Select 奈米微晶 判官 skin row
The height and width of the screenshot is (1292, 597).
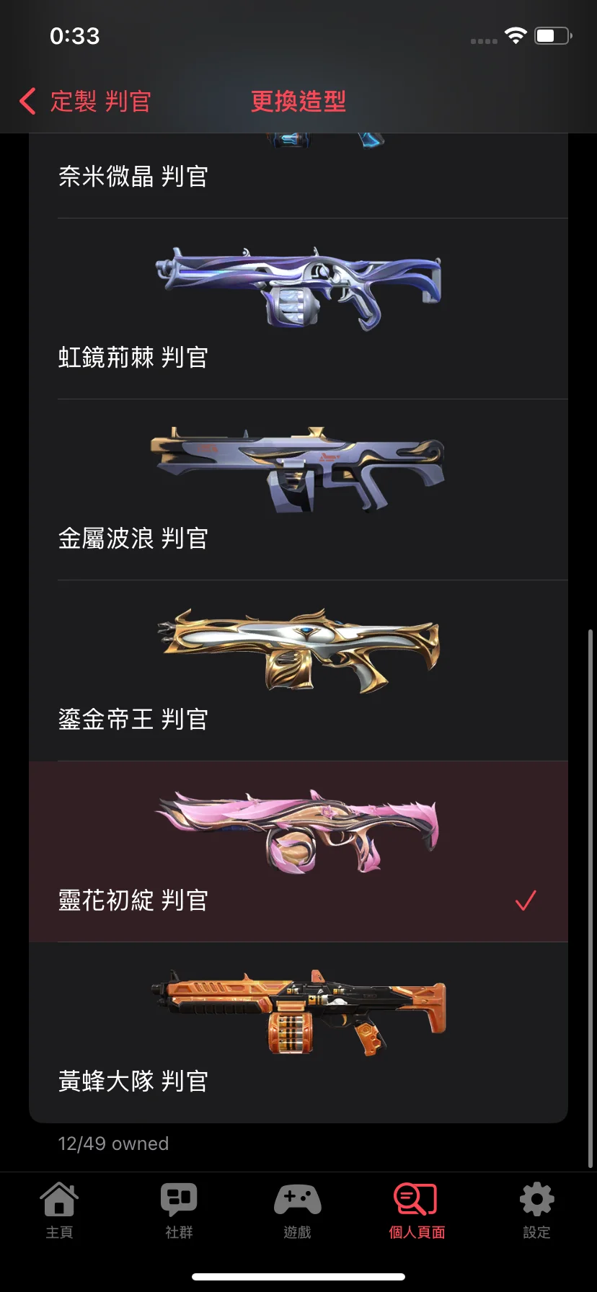pyautogui.click(x=298, y=176)
